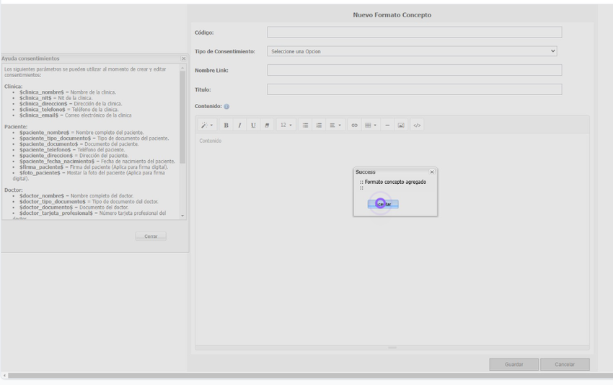Click the Cerrar button
Screen dimensions: 613x385
(x=151, y=236)
